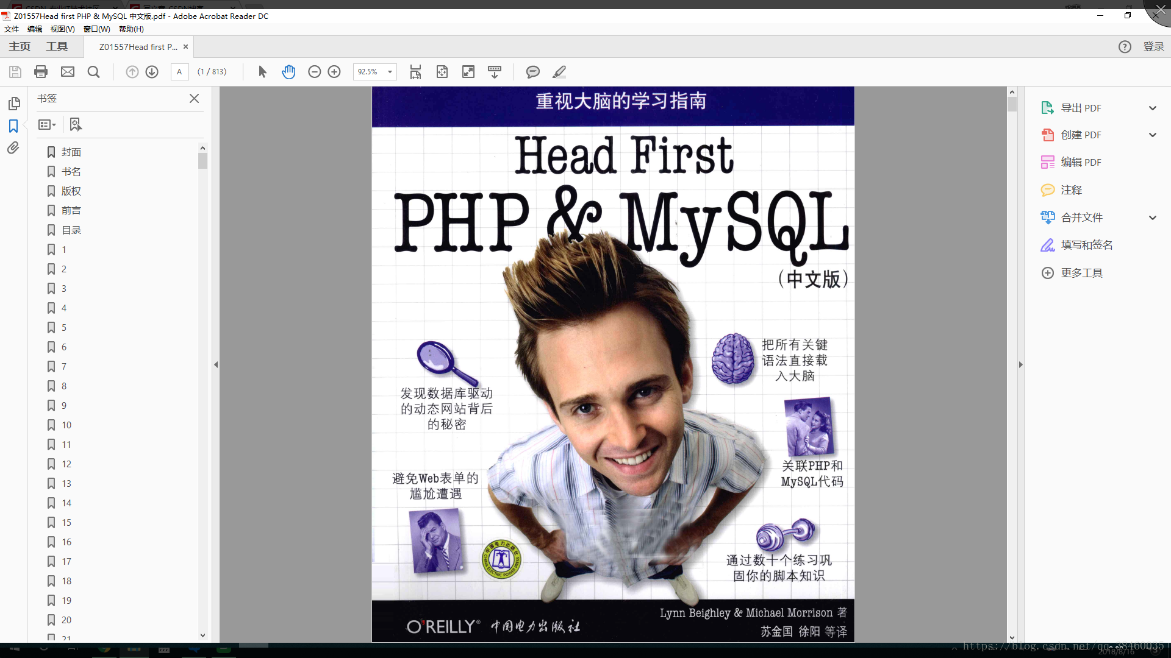The height and width of the screenshot is (658, 1171).
Task: Expand the 创建 PDF section
Action: click(x=1152, y=135)
